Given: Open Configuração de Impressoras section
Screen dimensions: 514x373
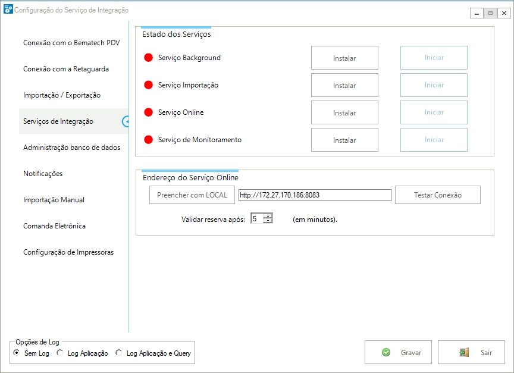Looking at the screenshot, I should coord(68,252).
